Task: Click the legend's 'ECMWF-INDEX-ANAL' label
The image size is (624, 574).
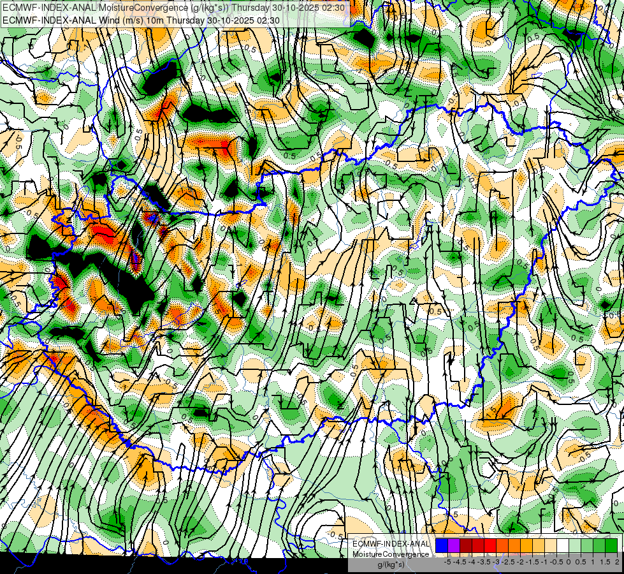Action: pos(391,544)
